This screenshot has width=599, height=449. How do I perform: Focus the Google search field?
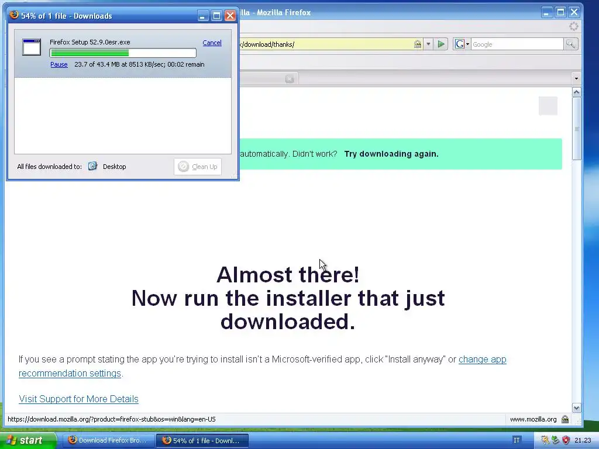[517, 44]
